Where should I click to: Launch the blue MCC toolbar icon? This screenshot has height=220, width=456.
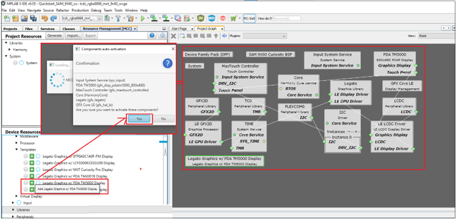click(211, 18)
